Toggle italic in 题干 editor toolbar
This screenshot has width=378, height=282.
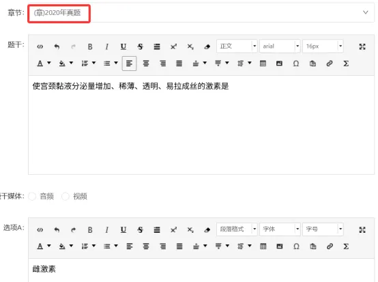(x=107, y=46)
